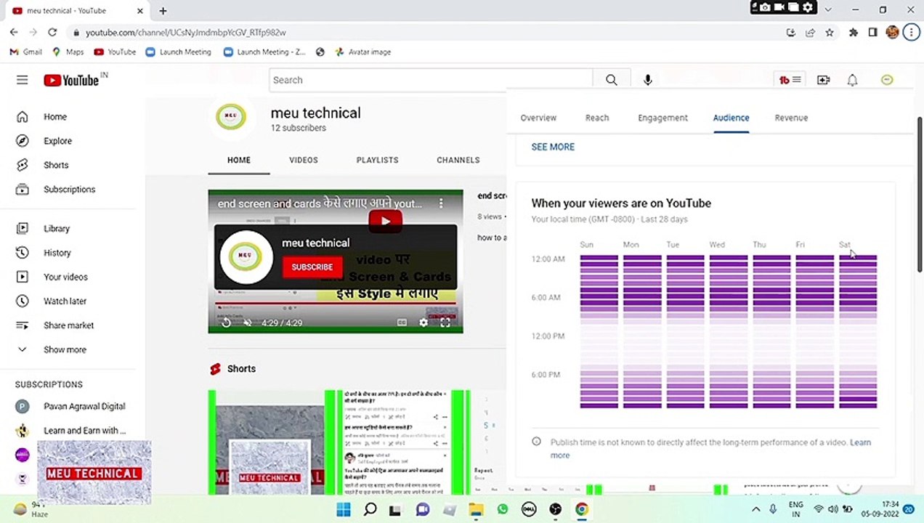The image size is (924, 523).
Task: Click the video's three-dot more options
Action: point(440,204)
